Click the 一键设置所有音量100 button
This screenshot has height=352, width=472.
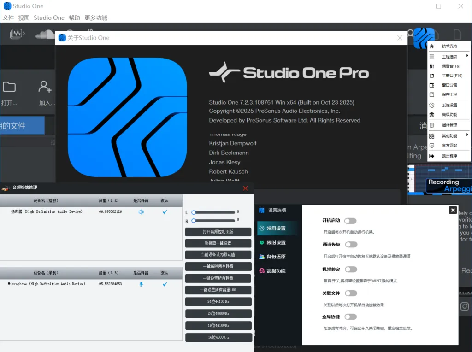218,289
